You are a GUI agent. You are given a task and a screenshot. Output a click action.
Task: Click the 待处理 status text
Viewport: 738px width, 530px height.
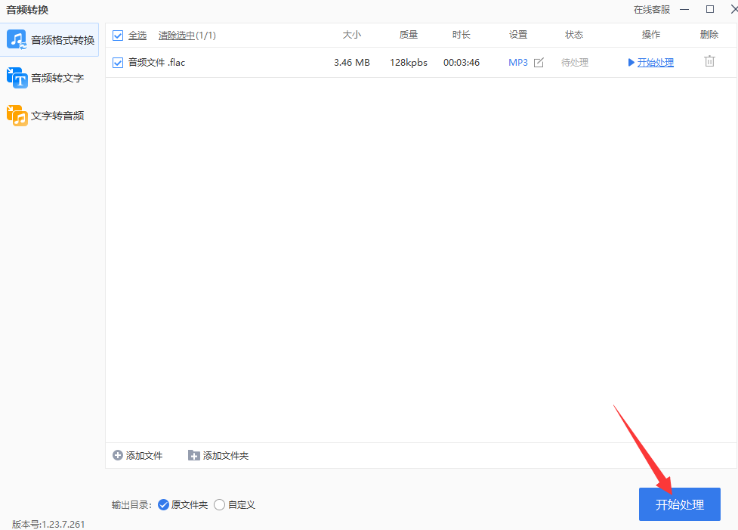pyautogui.click(x=575, y=62)
